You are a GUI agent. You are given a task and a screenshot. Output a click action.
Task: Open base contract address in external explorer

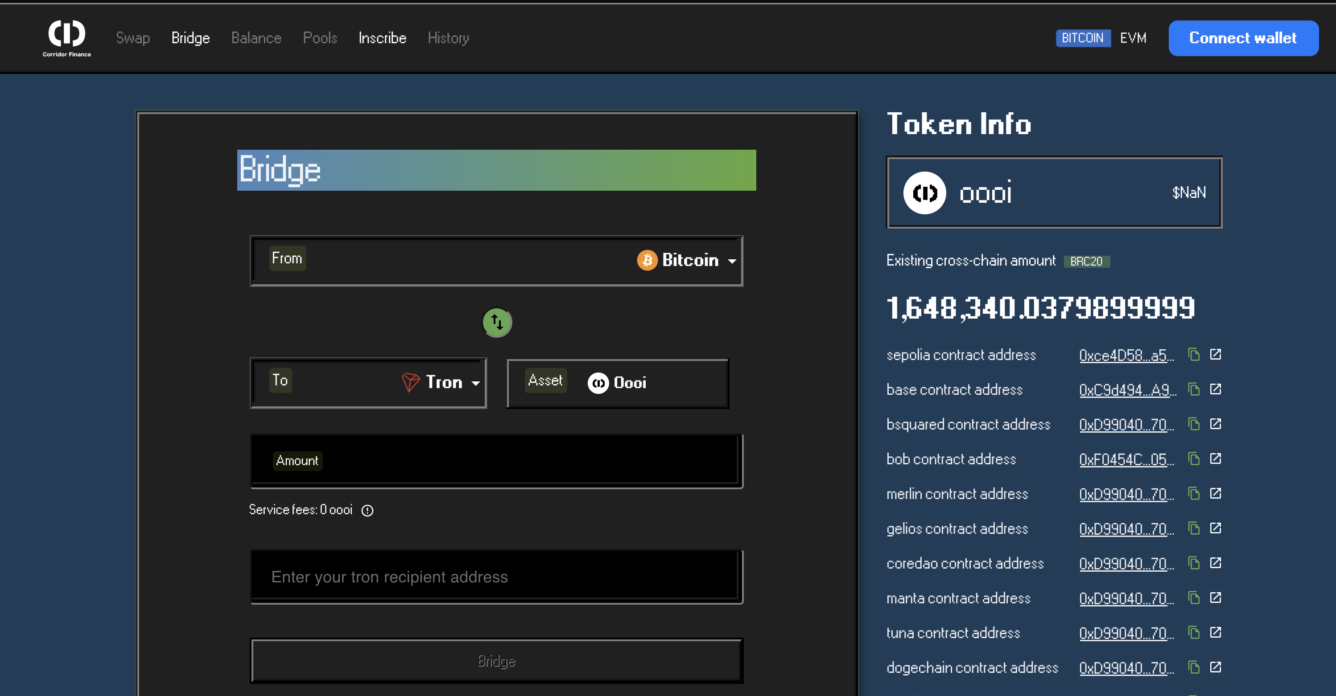coord(1215,389)
